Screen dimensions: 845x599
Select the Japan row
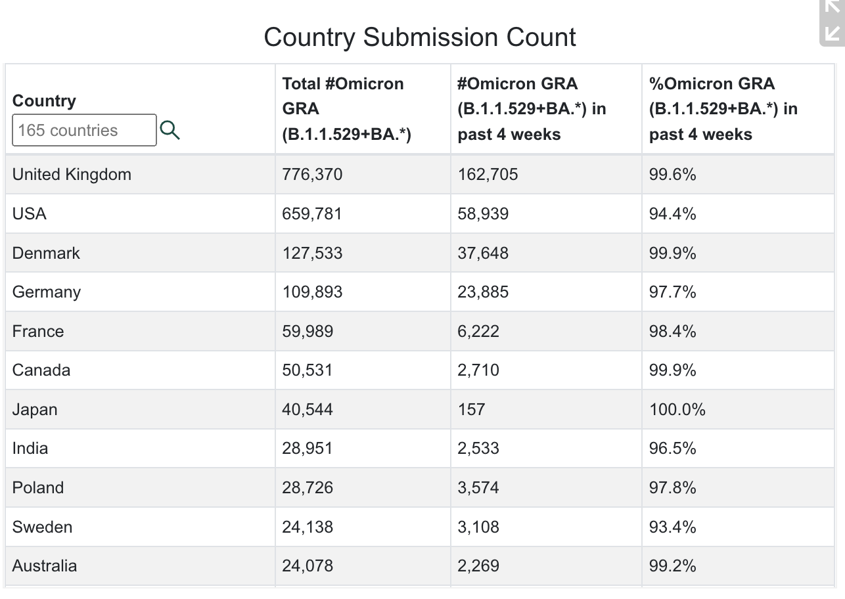pos(35,410)
